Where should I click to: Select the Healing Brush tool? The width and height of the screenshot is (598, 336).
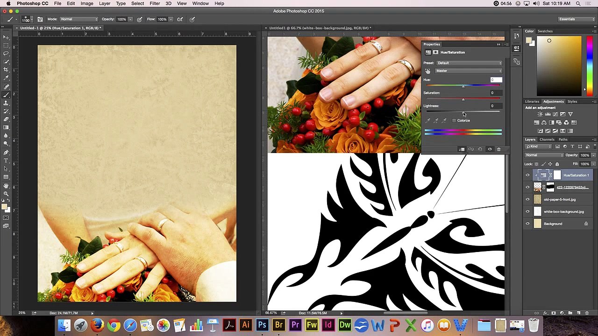tap(6, 87)
